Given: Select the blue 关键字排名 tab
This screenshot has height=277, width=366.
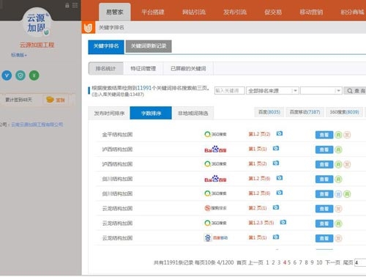Looking at the screenshot, I should (x=106, y=46).
